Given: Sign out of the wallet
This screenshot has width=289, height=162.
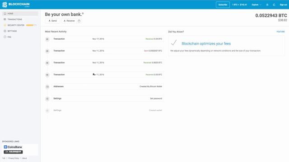Looking at the screenshot, I should pos(283,5).
